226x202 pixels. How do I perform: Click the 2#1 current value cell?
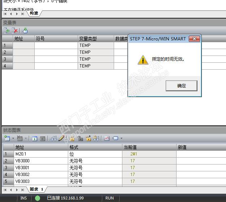149,154
